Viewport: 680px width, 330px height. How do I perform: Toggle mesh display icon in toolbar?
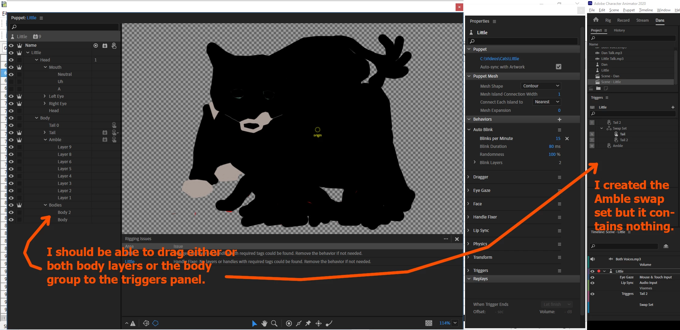146,323
